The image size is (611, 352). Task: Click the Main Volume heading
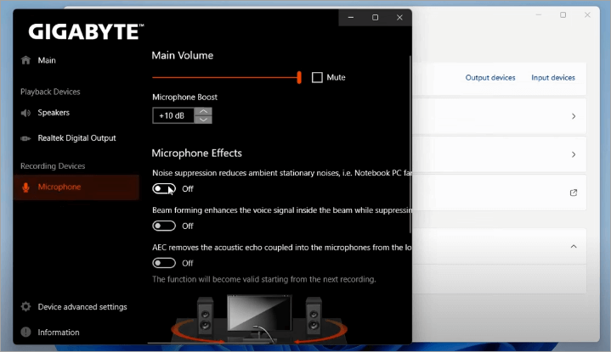click(x=183, y=55)
